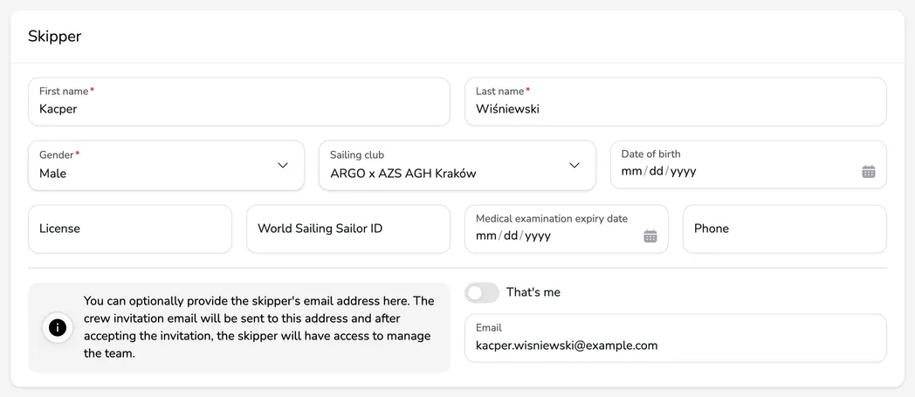The width and height of the screenshot is (915, 397).
Task: Focus the Last name field
Action: (x=675, y=101)
